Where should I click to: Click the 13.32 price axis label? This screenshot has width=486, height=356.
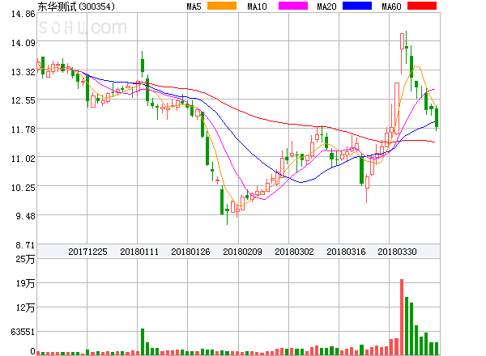[x=23, y=72]
